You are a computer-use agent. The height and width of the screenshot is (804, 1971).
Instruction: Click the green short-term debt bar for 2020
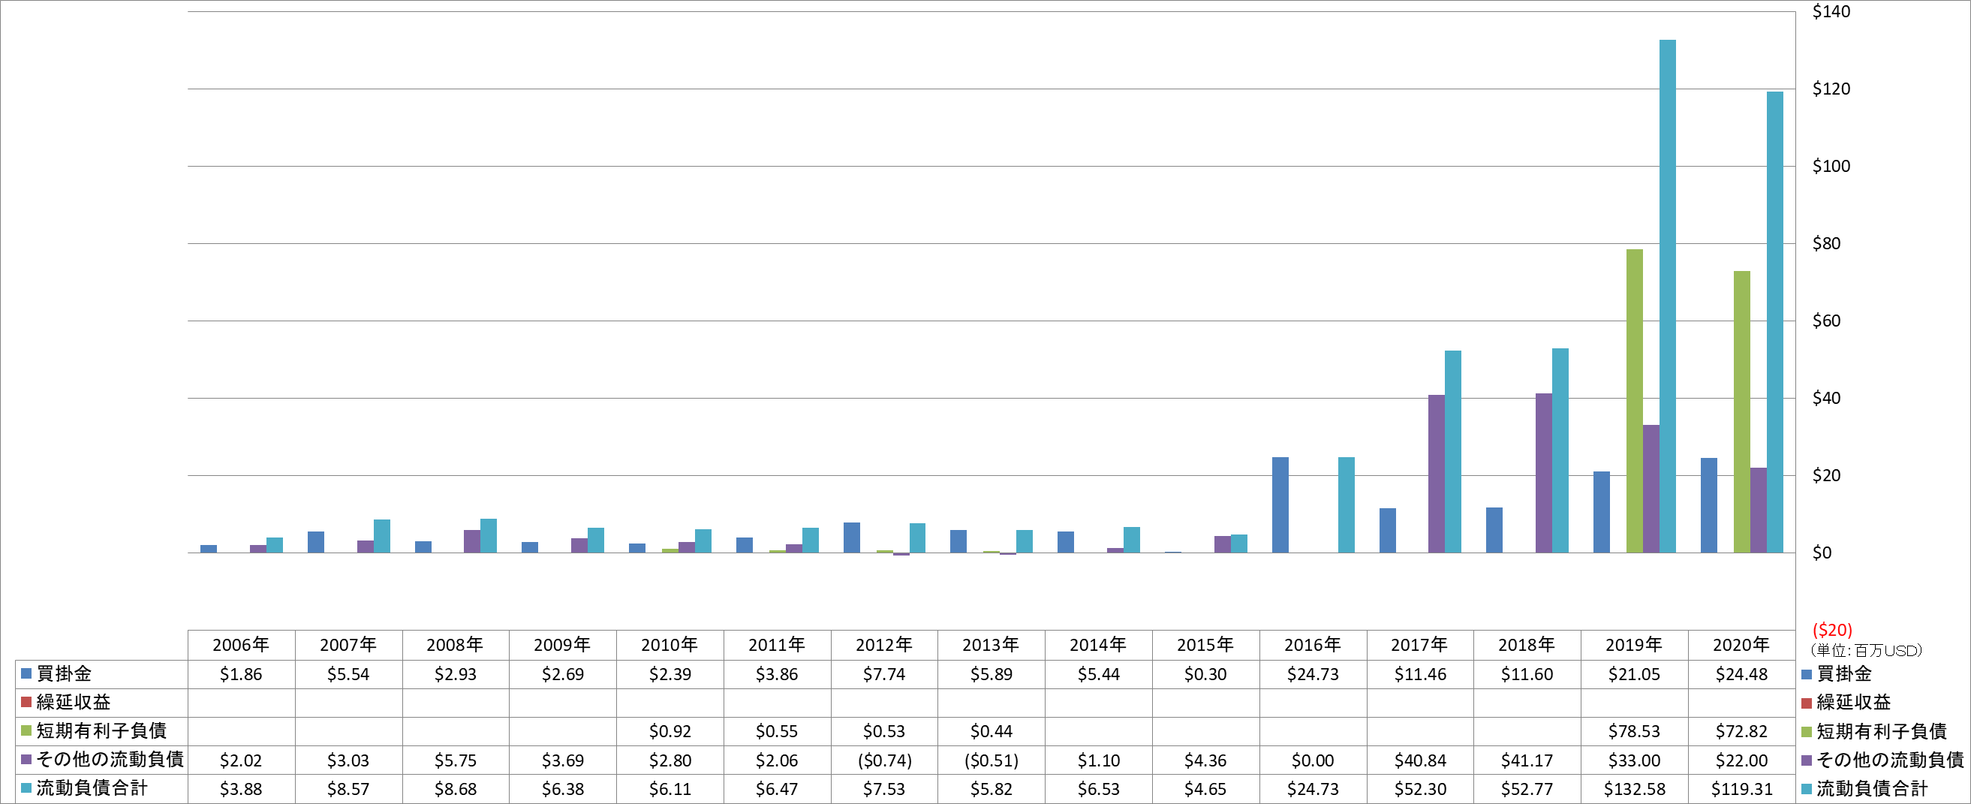(x=1741, y=411)
